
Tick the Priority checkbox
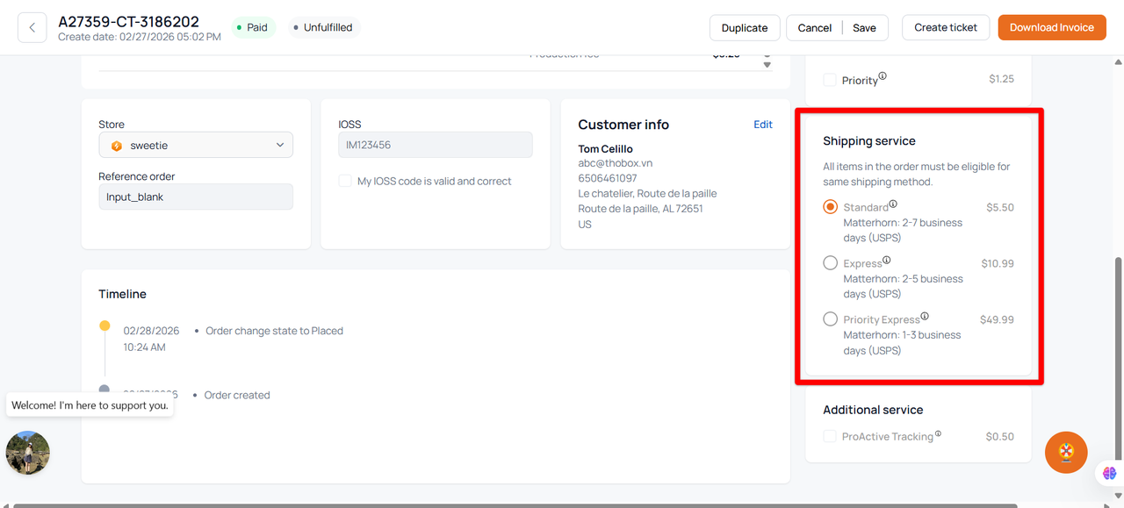(x=830, y=80)
